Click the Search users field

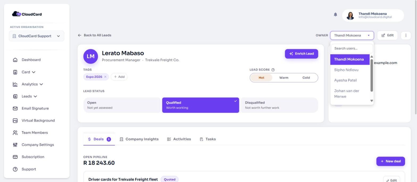(x=352, y=48)
